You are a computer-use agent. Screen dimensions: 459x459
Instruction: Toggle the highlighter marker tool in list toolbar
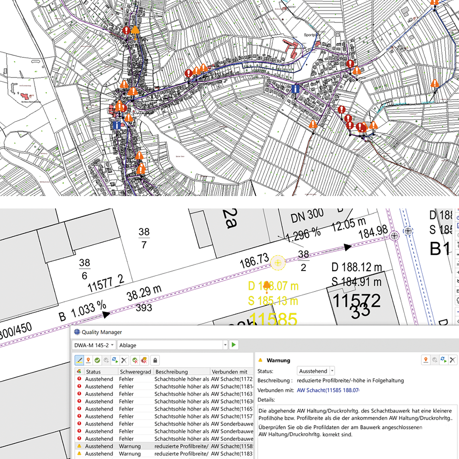(79, 360)
